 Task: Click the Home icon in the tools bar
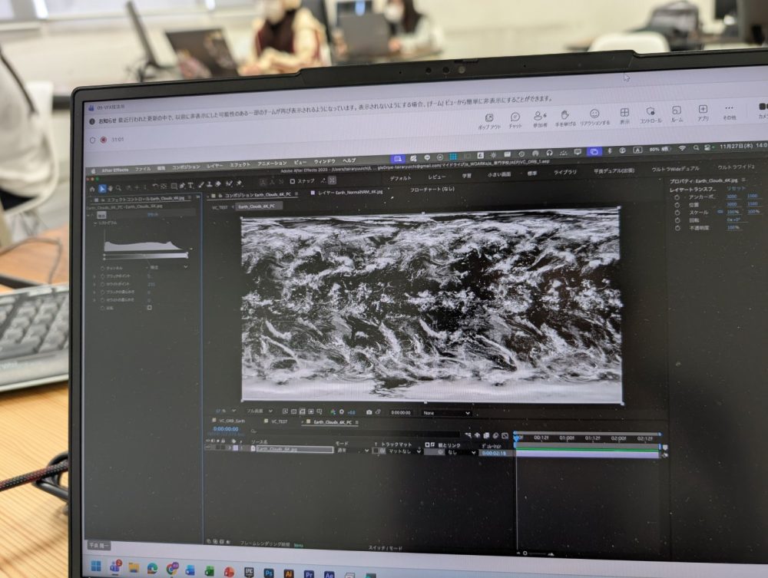[92, 187]
